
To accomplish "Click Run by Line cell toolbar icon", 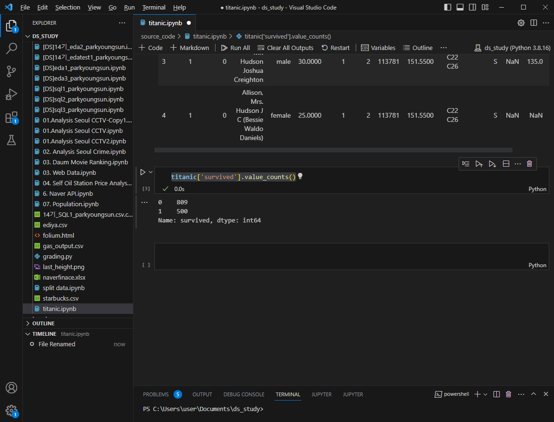I will (x=466, y=164).
